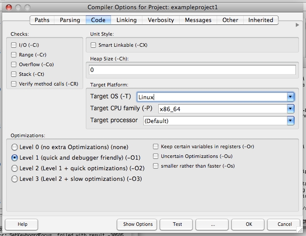Screen dimensions: 306x236
Task: Check Smart Linkable (-CX) option
Action: click(x=93, y=45)
